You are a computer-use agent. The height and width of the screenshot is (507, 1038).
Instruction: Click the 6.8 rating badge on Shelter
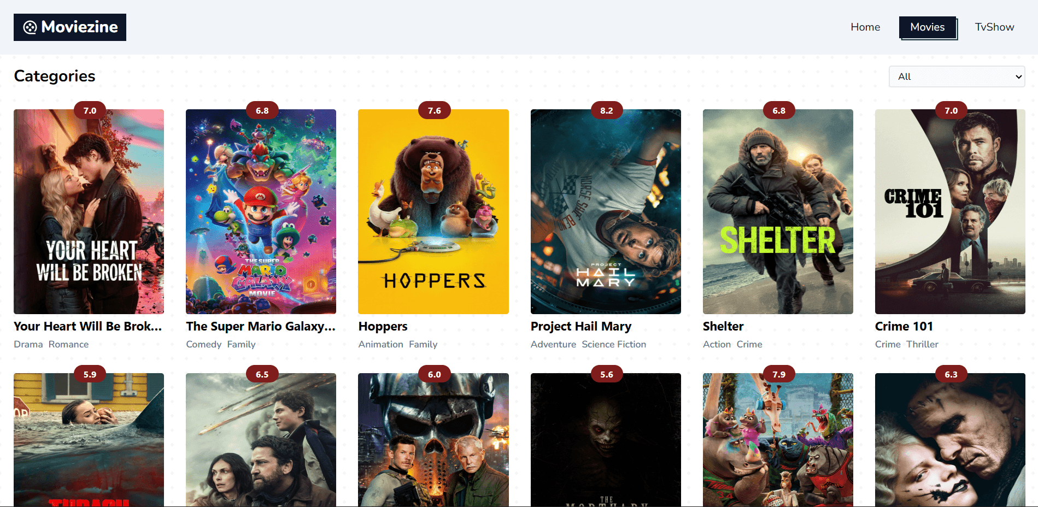pyautogui.click(x=779, y=110)
